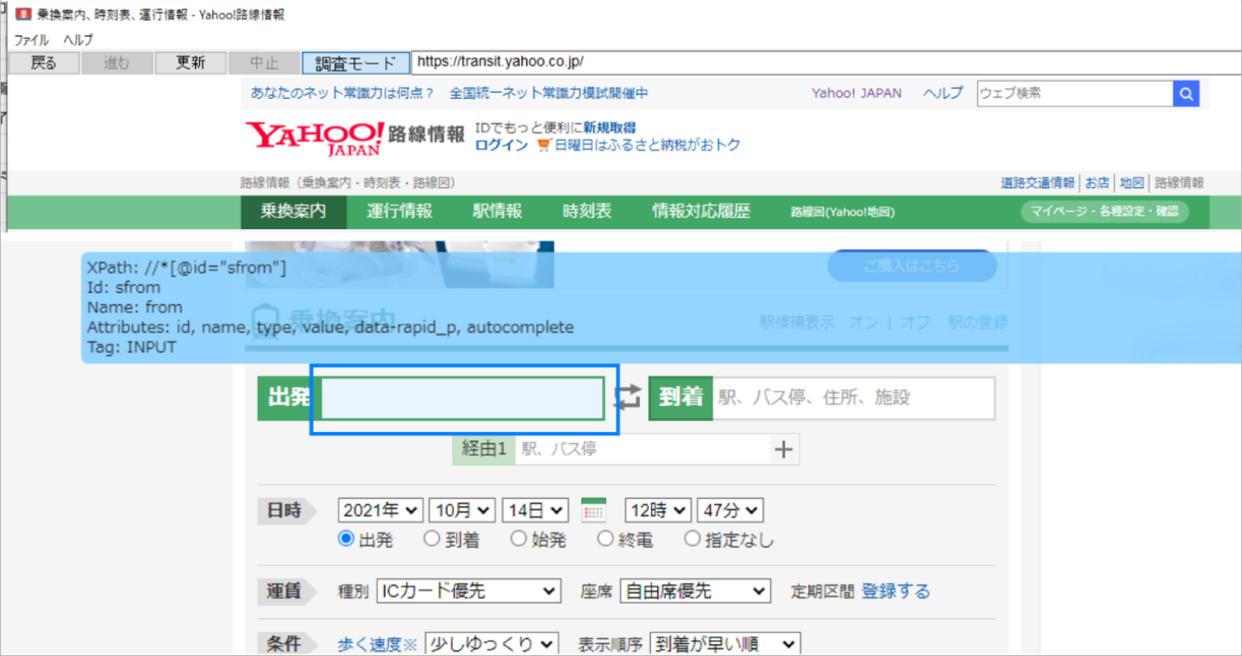Expand the 自由席優先 seat dropdown
This screenshot has width=1242, height=656.
(694, 591)
